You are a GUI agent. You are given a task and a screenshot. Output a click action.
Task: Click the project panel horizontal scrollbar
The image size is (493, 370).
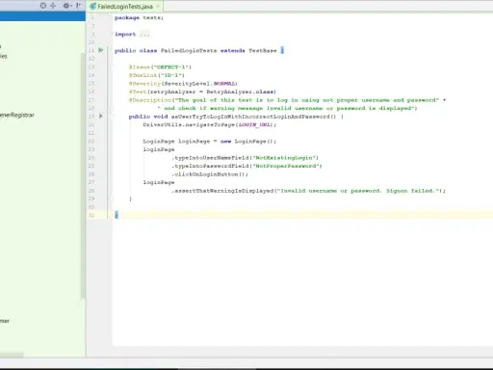click(12, 355)
